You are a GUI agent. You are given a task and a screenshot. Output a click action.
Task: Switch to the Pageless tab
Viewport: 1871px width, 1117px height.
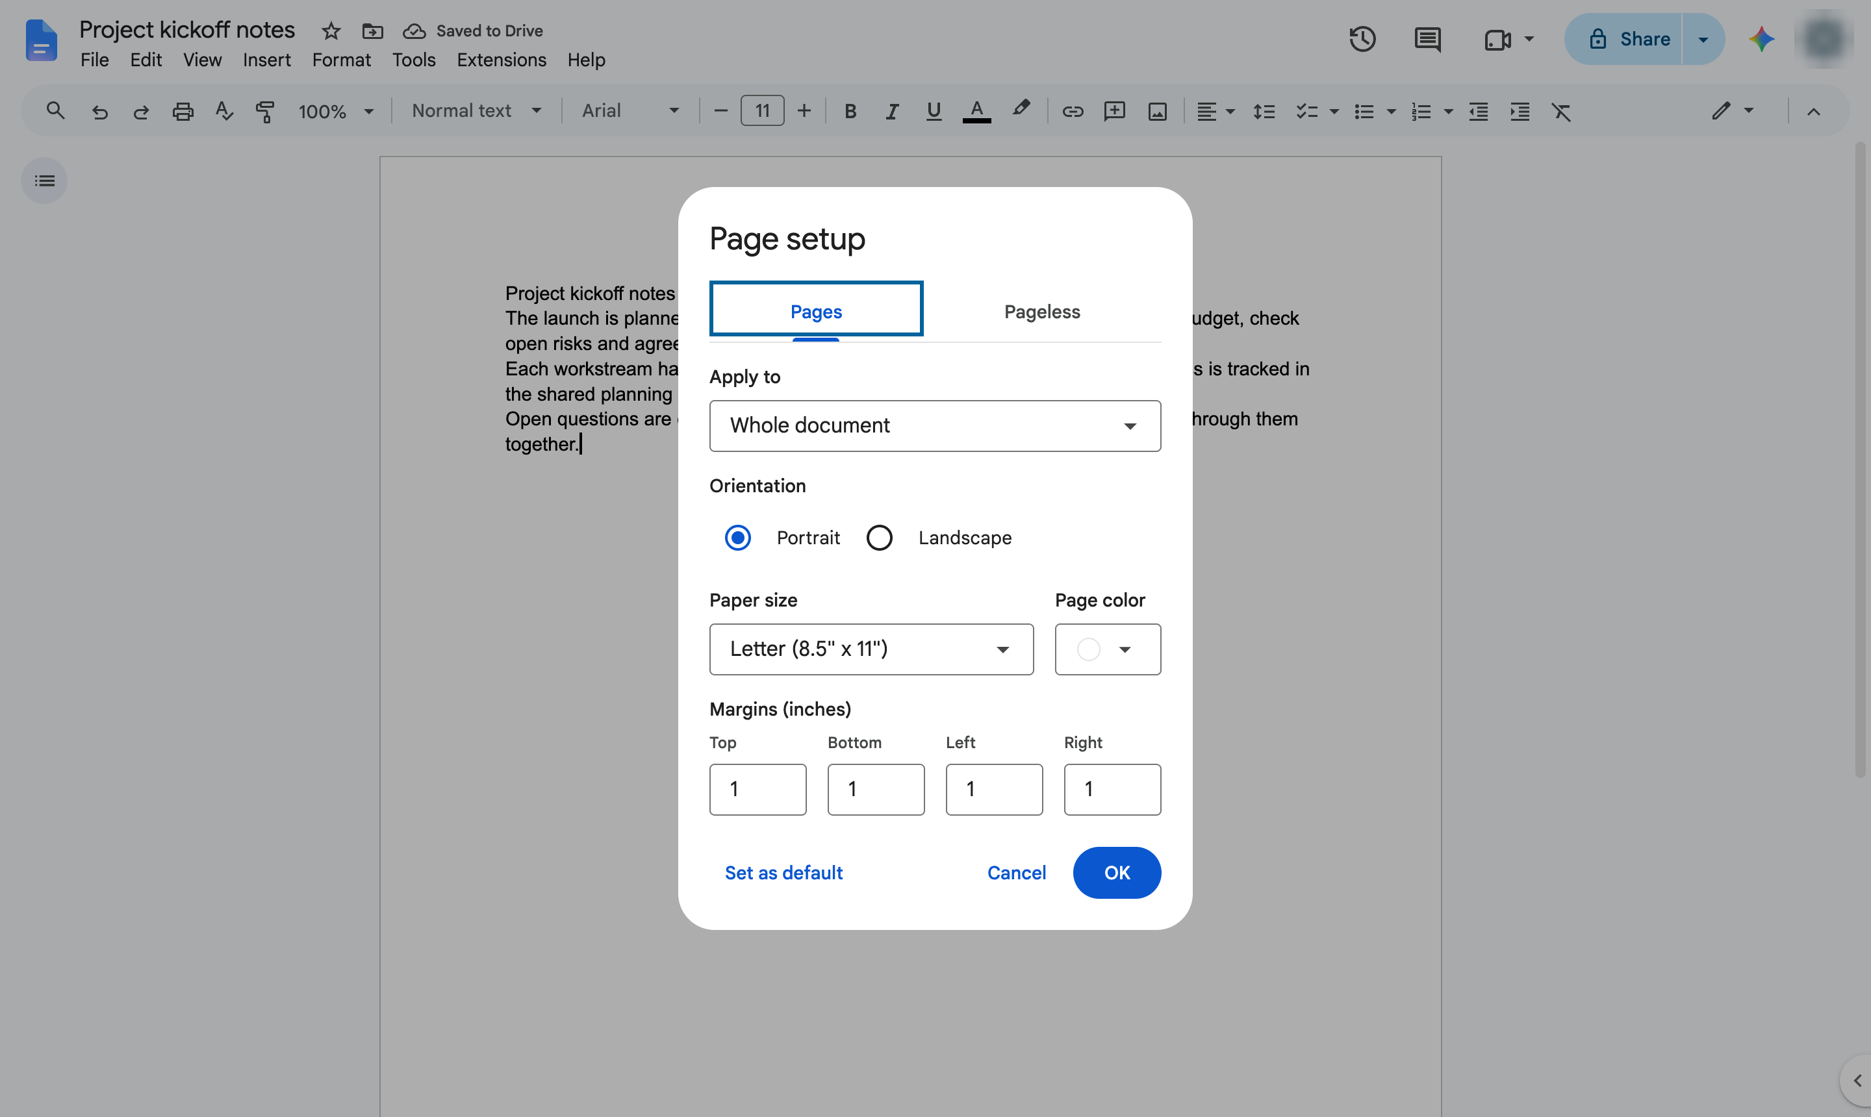1042,311
